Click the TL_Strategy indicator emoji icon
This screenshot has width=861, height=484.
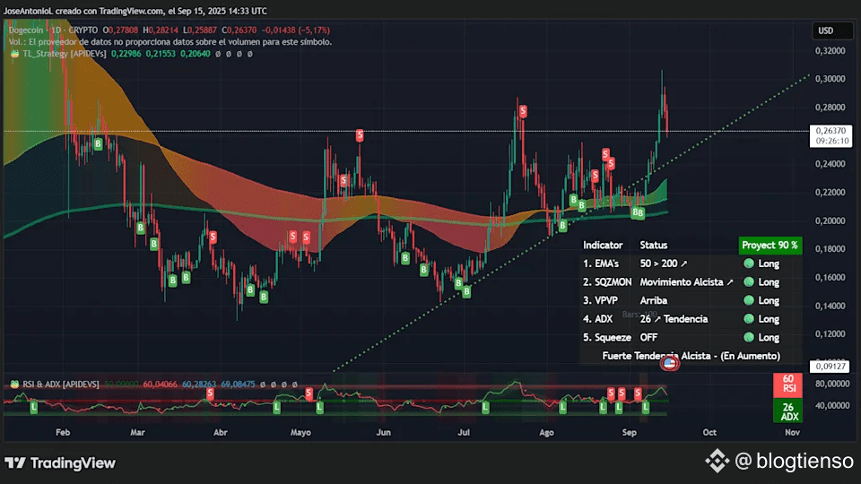coord(15,54)
